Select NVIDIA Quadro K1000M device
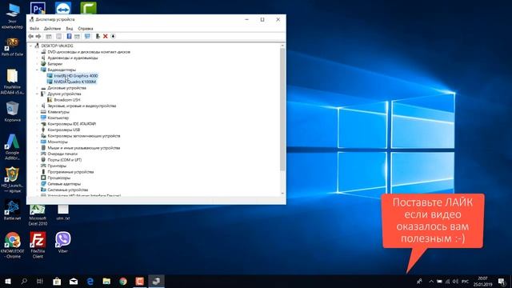The width and height of the screenshot is (512, 288). [71, 82]
